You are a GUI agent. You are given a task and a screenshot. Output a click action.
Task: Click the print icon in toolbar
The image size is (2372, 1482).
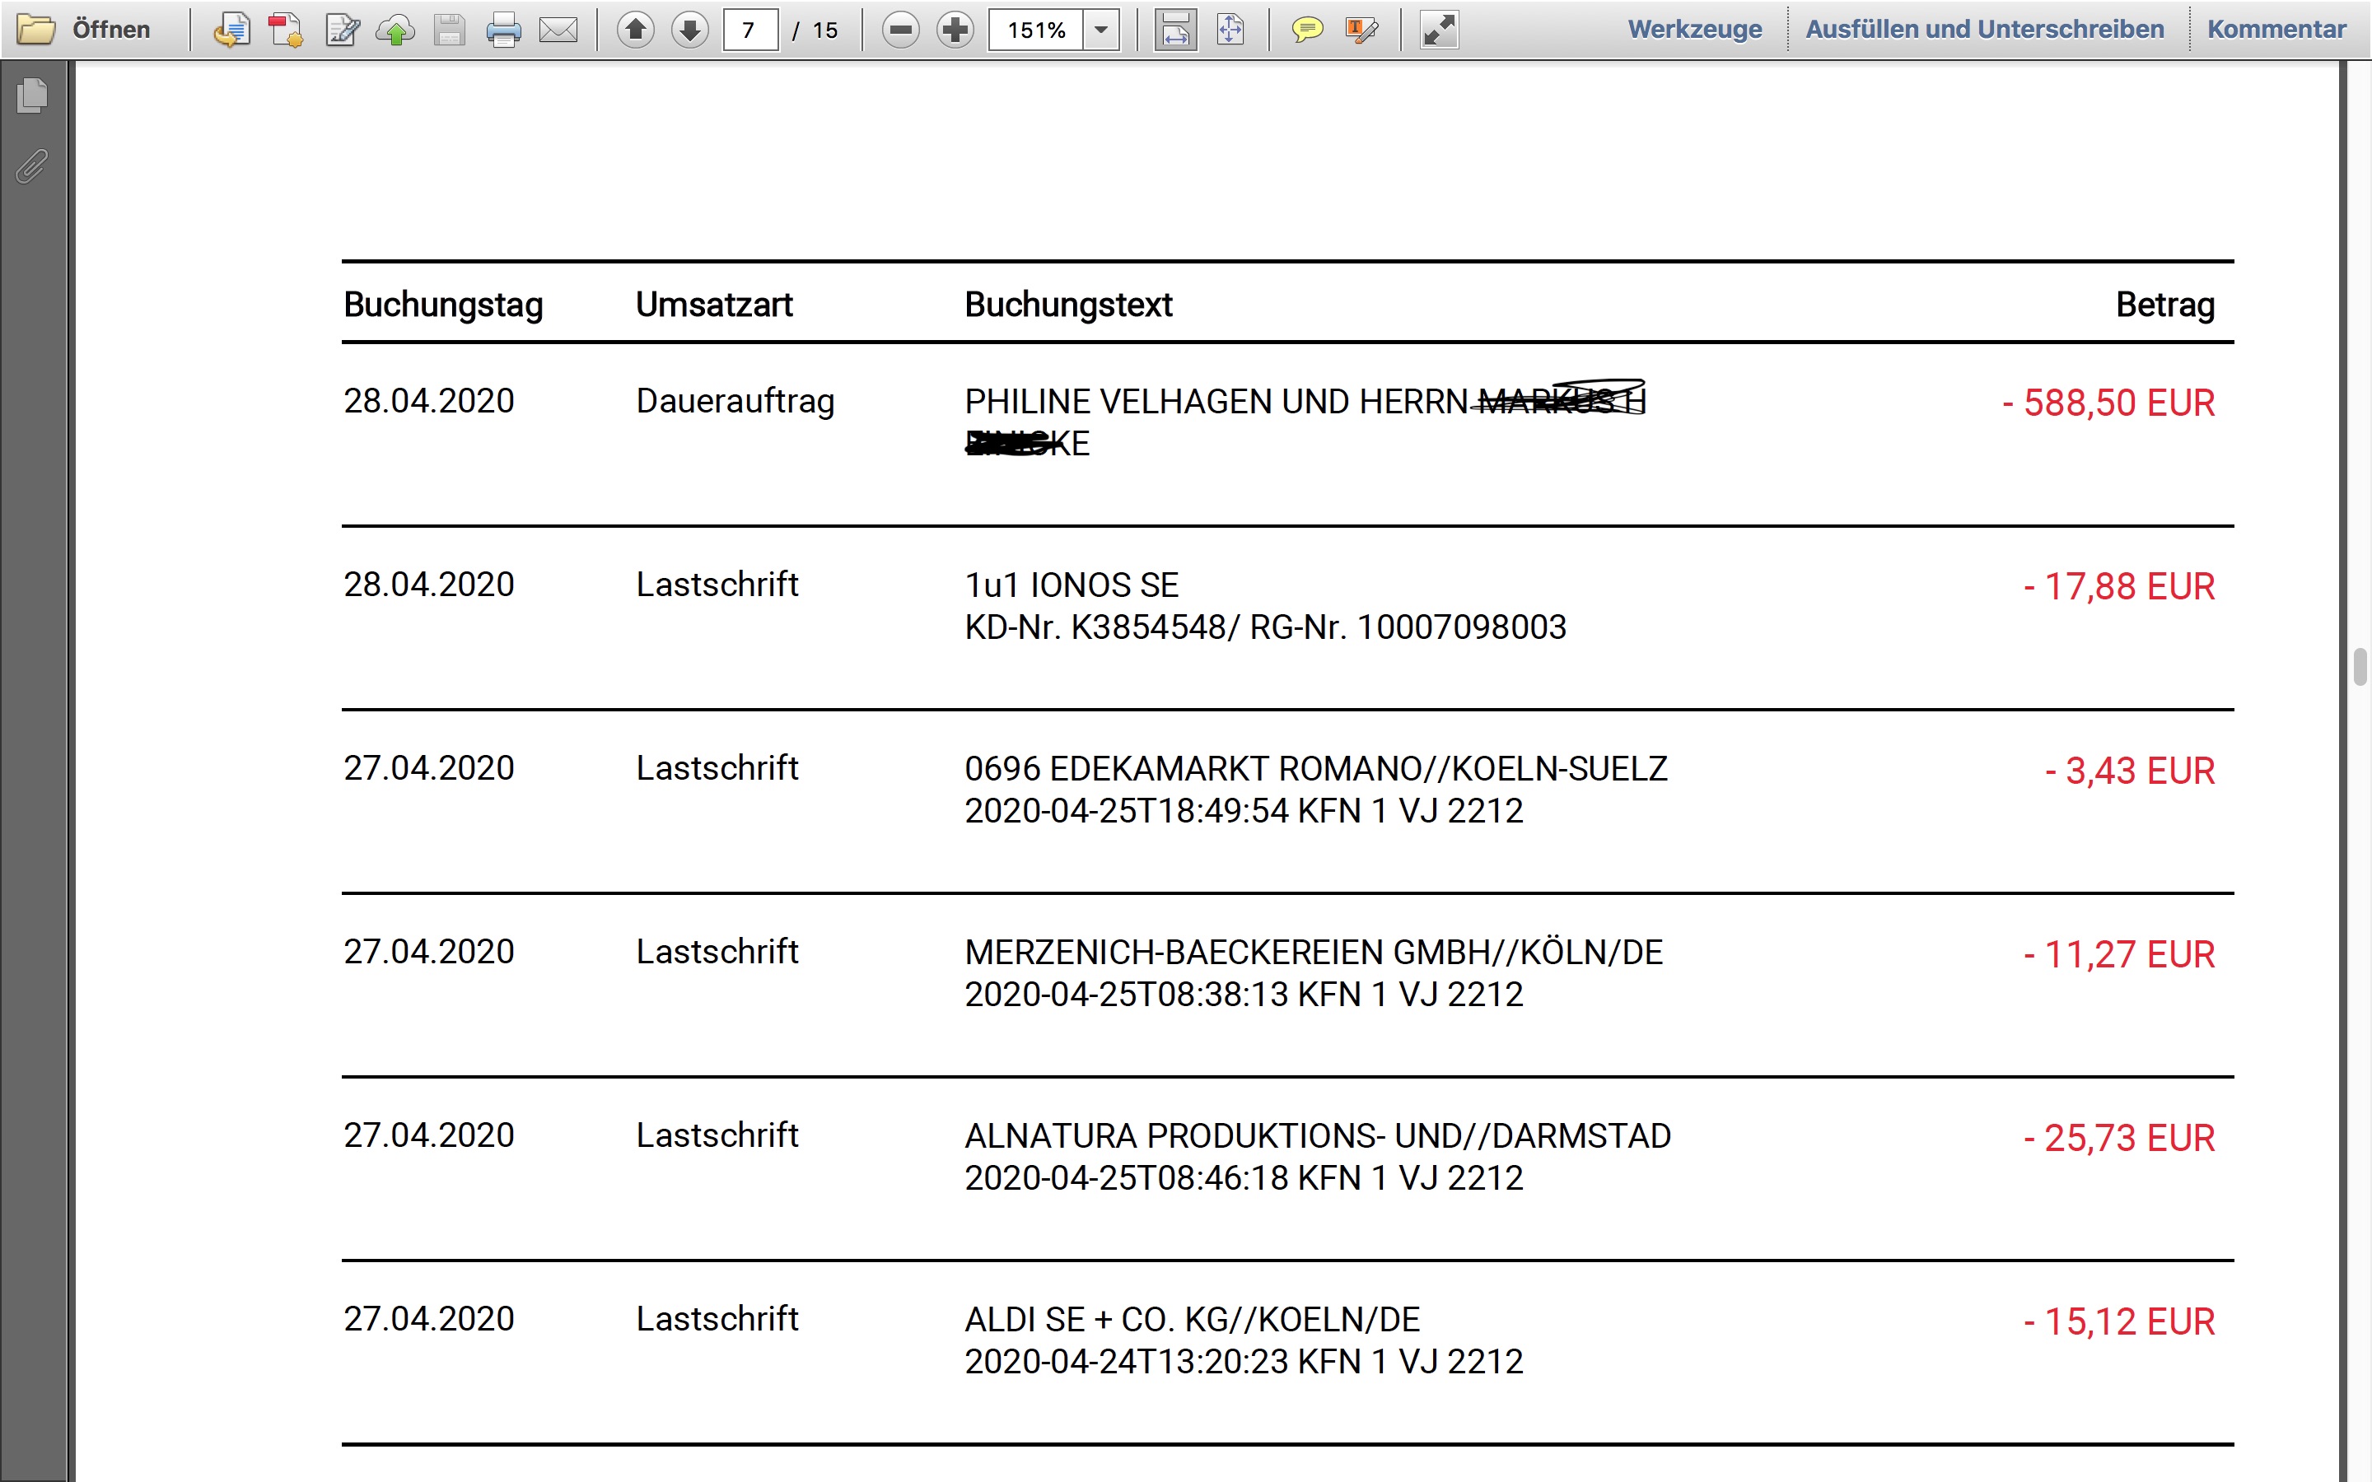coord(504,30)
